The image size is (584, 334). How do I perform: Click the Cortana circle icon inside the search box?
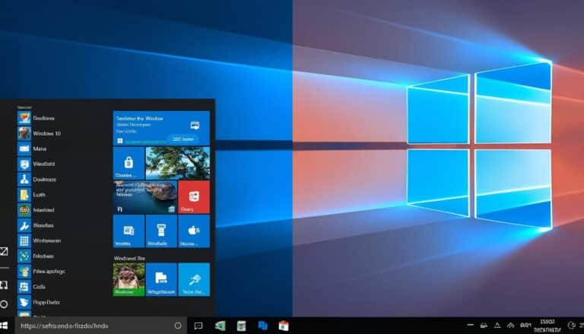[178, 326]
